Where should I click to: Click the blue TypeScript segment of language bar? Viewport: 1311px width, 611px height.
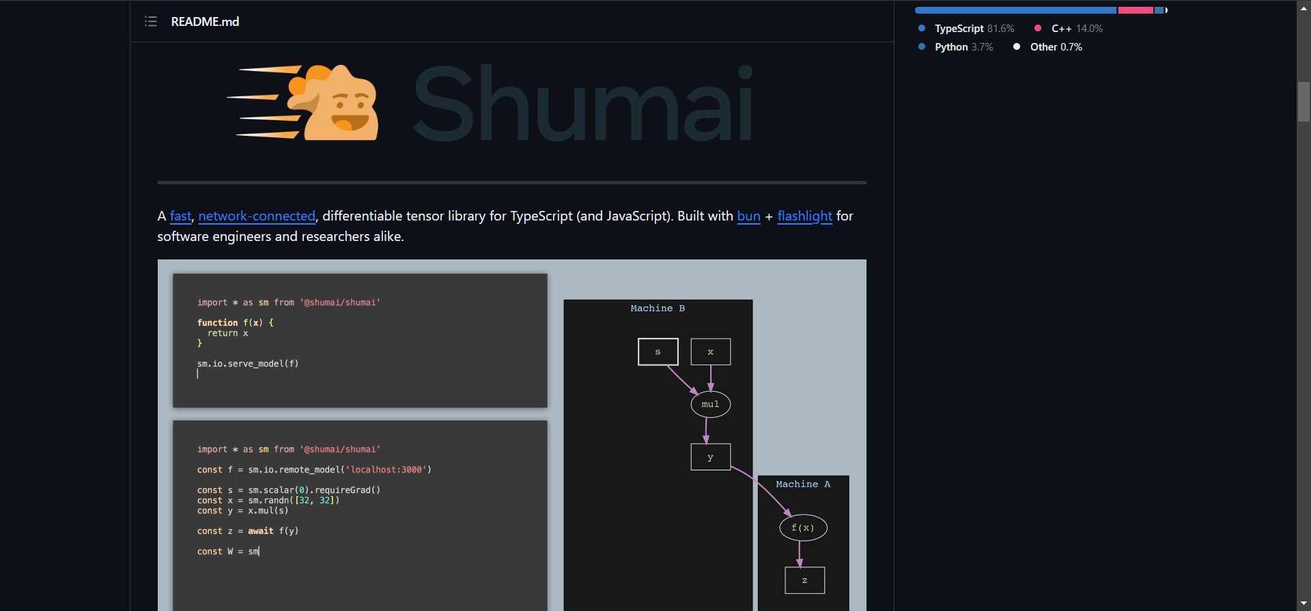point(1015,10)
